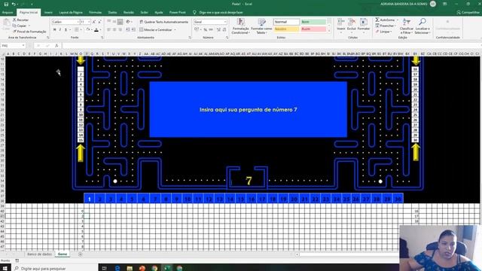
Task: Apply the green Bom cell style
Action: [x=313, y=22]
